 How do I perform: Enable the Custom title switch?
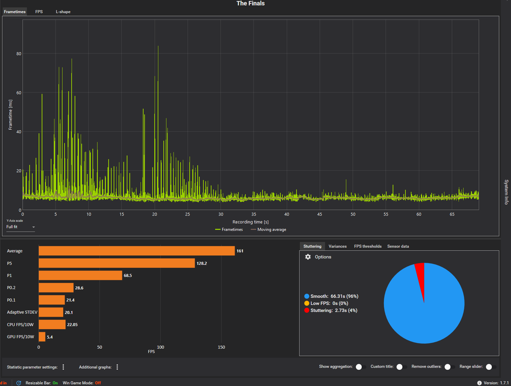click(x=401, y=367)
